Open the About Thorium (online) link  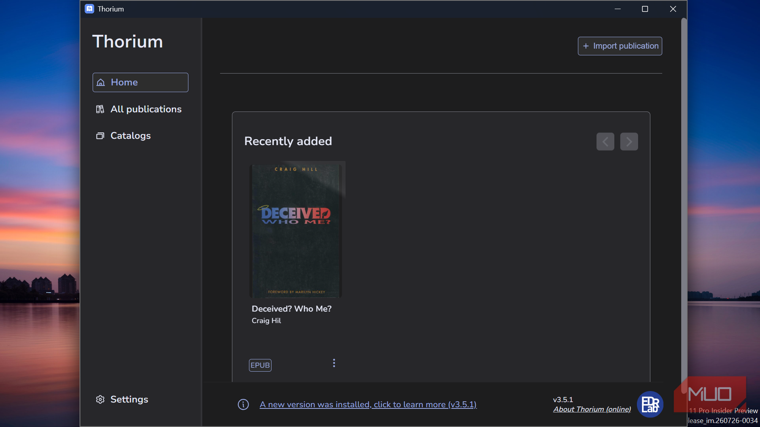tap(592, 409)
